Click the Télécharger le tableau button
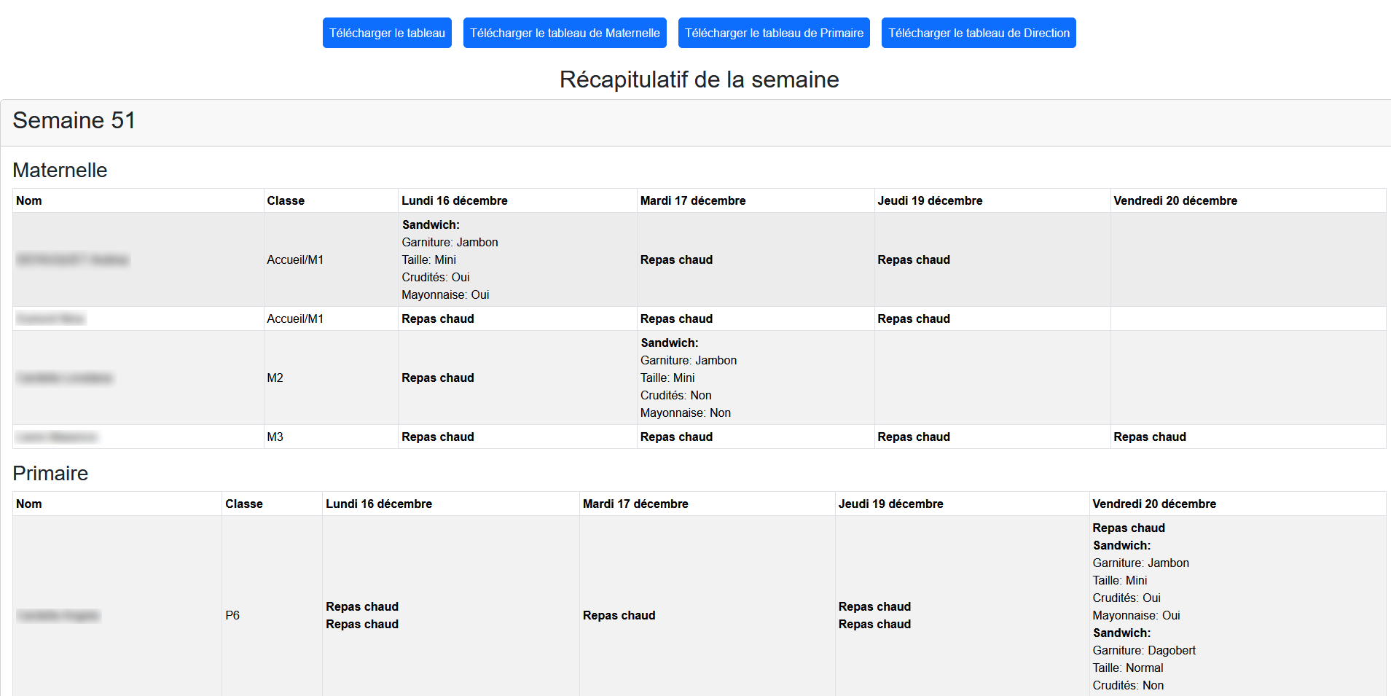 pos(387,33)
